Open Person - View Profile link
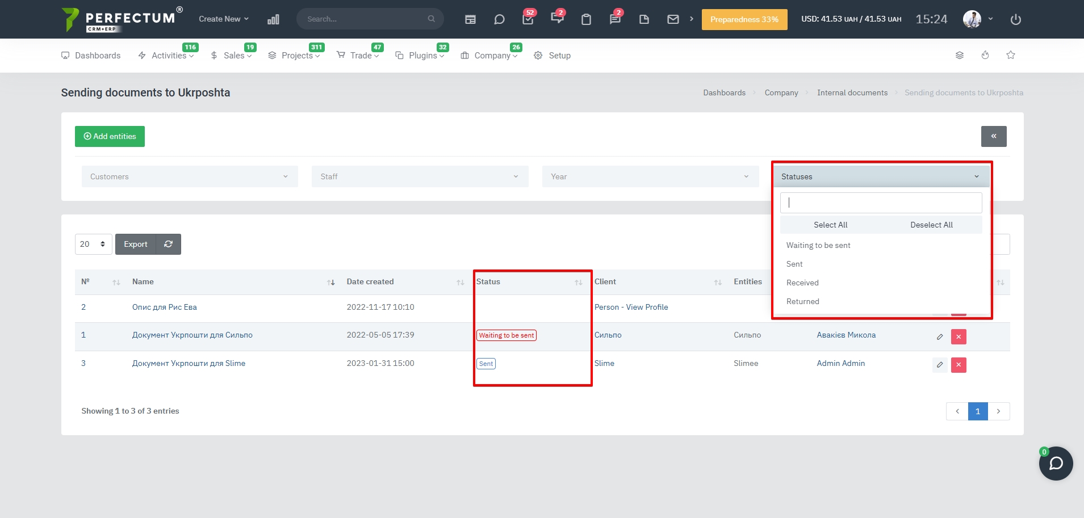This screenshot has height=518, width=1084. (x=631, y=307)
